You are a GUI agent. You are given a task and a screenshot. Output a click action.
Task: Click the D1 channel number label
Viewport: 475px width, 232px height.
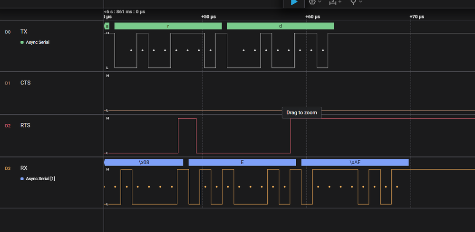coord(8,83)
